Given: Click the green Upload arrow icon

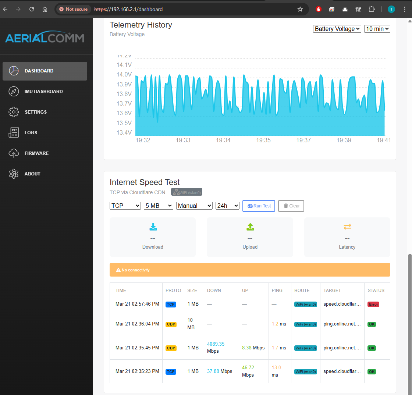Looking at the screenshot, I should pyautogui.click(x=250, y=227).
